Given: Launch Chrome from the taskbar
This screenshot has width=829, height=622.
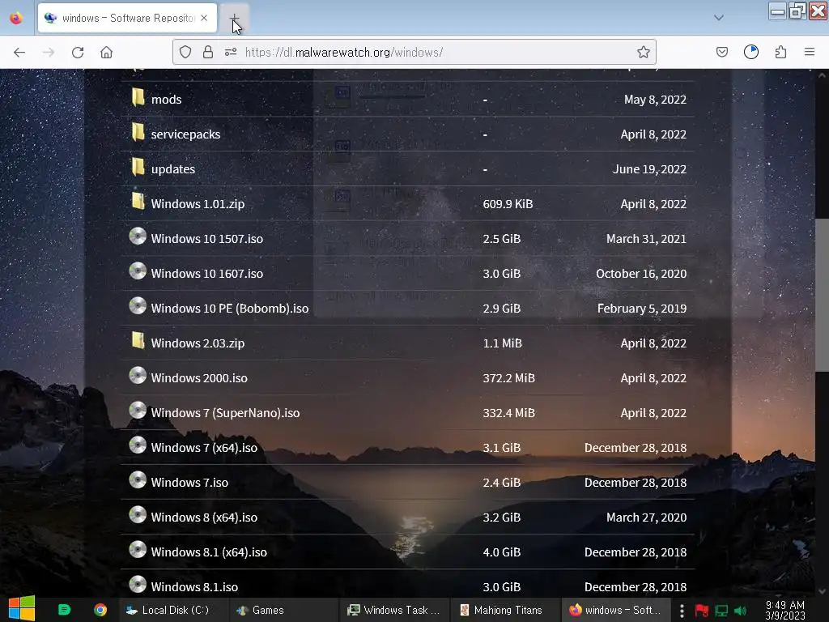Looking at the screenshot, I should point(100,610).
